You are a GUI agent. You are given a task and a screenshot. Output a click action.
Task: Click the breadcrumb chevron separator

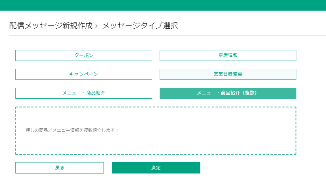97,26
